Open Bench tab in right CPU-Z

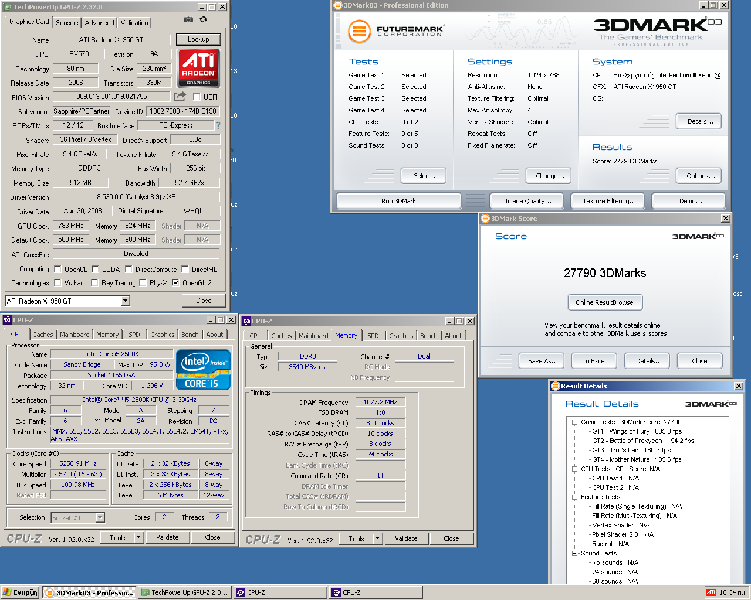[x=428, y=336]
